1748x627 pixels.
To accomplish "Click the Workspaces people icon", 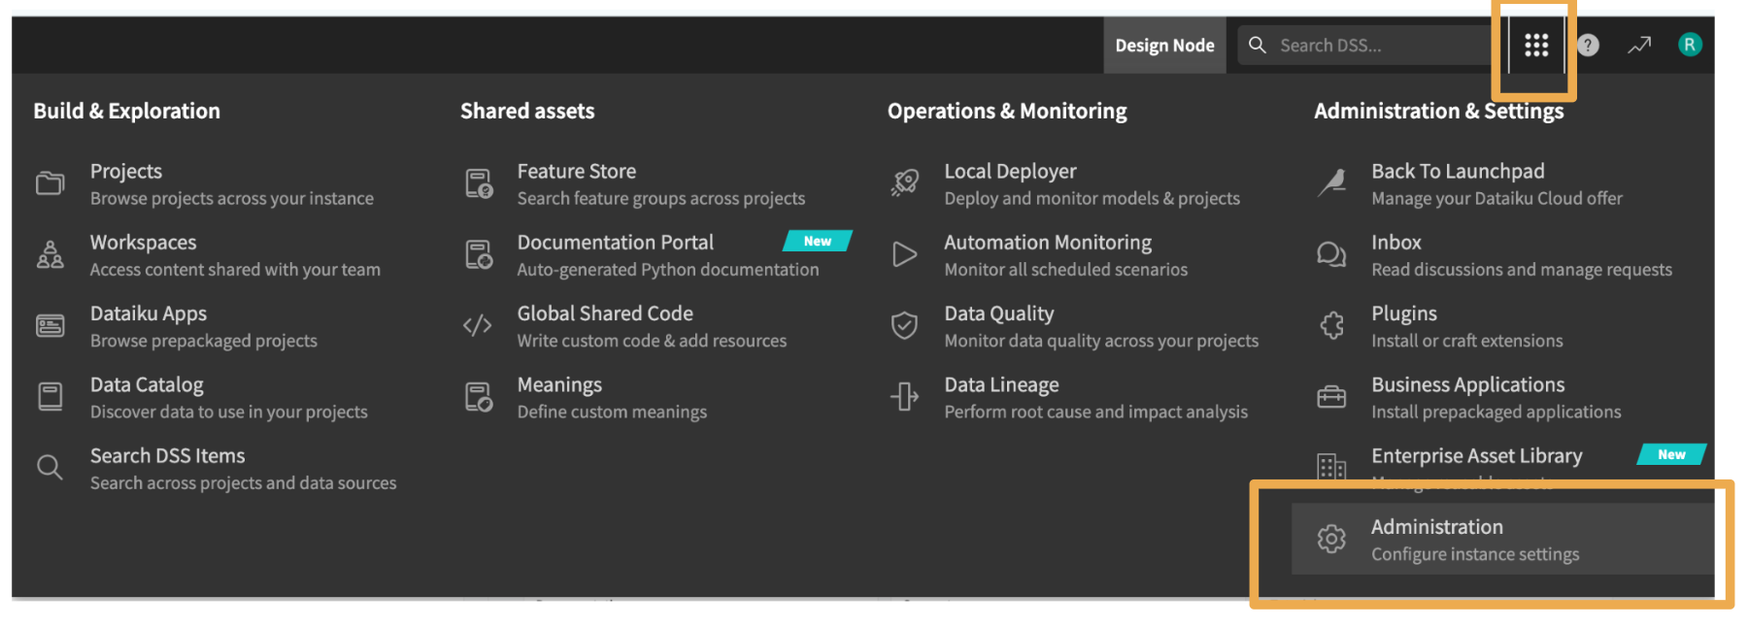I will [50, 254].
